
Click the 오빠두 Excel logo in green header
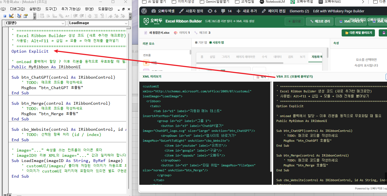(x=153, y=21)
